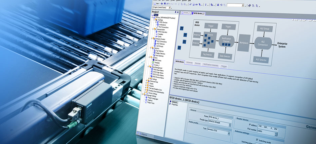Open the empty toolbar combo box
Image resolution: width=316 pixels, height=144 pixels.
coord(235,5)
